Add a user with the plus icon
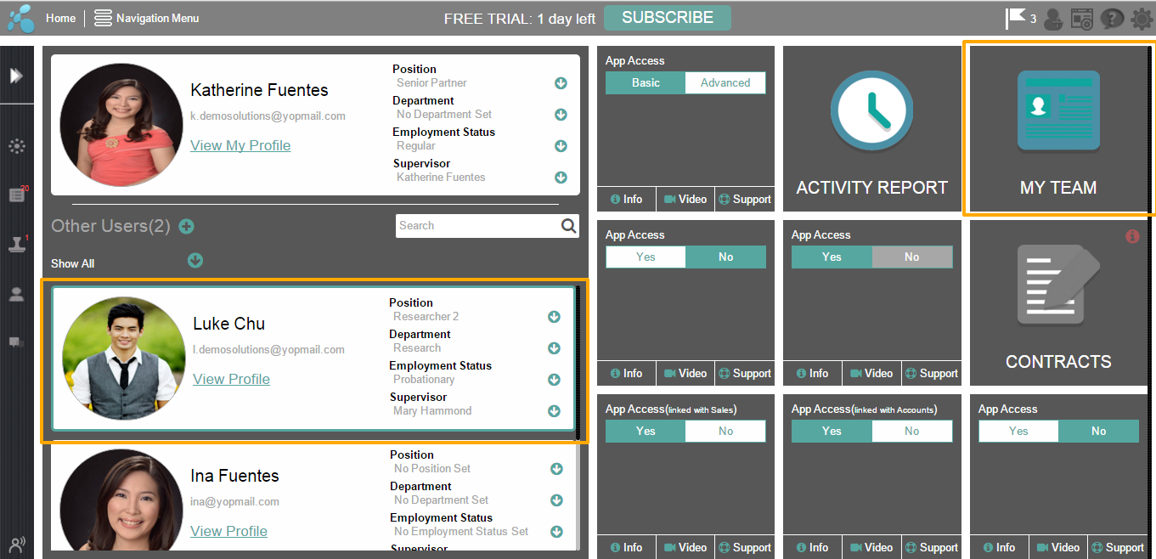 tap(187, 227)
